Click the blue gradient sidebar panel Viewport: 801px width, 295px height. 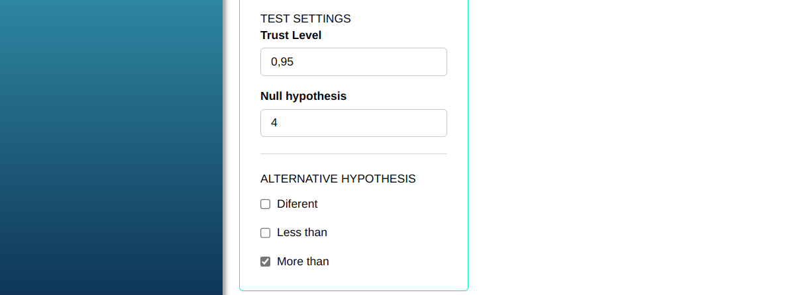(x=111, y=147)
